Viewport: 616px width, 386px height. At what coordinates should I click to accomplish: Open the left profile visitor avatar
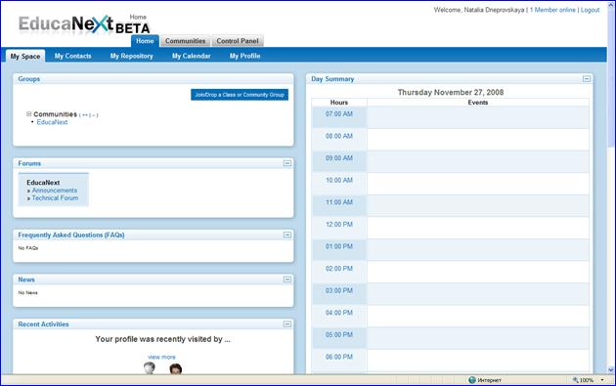[x=149, y=368]
